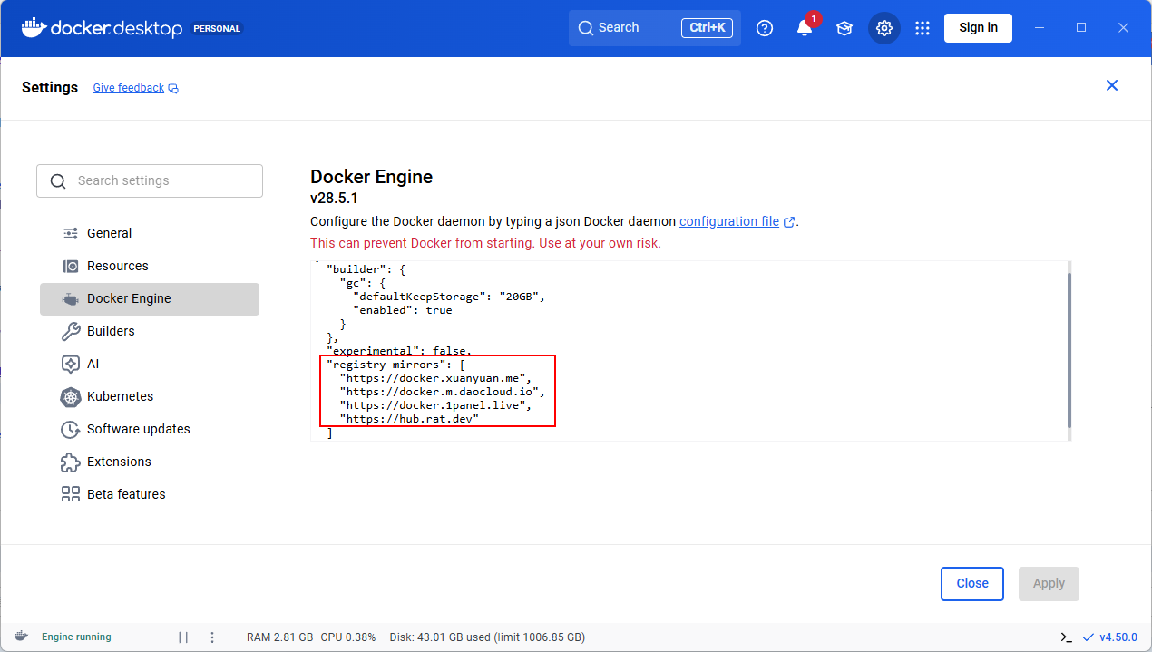This screenshot has height=652, width=1152.
Task: Close Settings with the X icon
Action: [x=1112, y=85]
